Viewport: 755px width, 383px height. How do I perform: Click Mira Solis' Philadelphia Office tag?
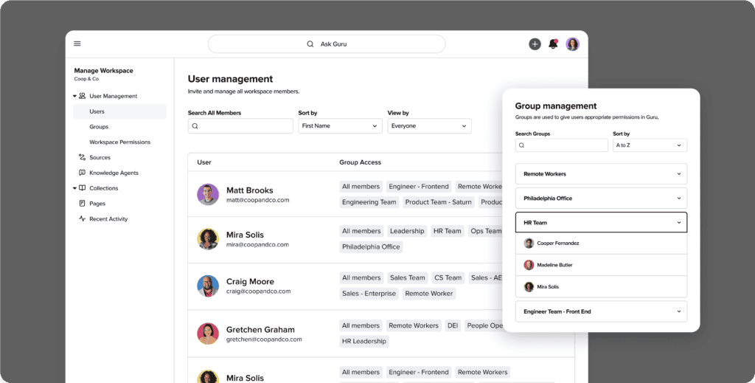[x=372, y=247]
